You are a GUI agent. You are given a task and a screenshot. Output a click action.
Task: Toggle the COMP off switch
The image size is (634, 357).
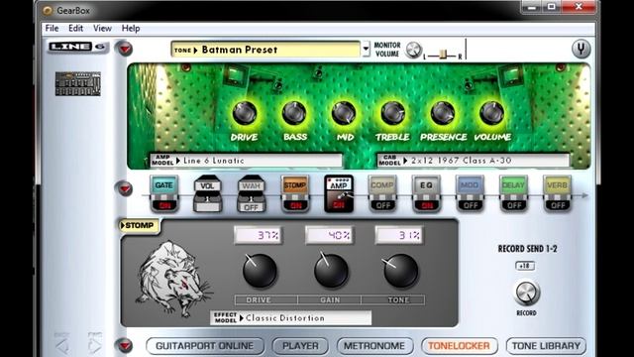pos(382,205)
